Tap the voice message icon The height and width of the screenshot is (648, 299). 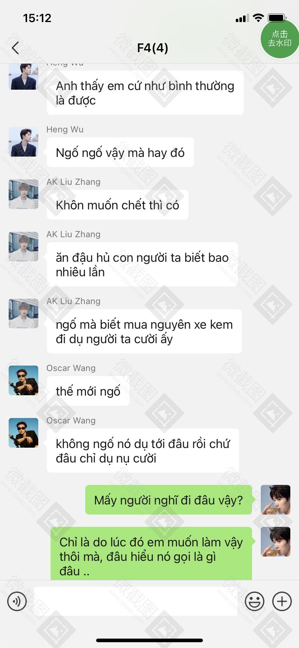17,601
